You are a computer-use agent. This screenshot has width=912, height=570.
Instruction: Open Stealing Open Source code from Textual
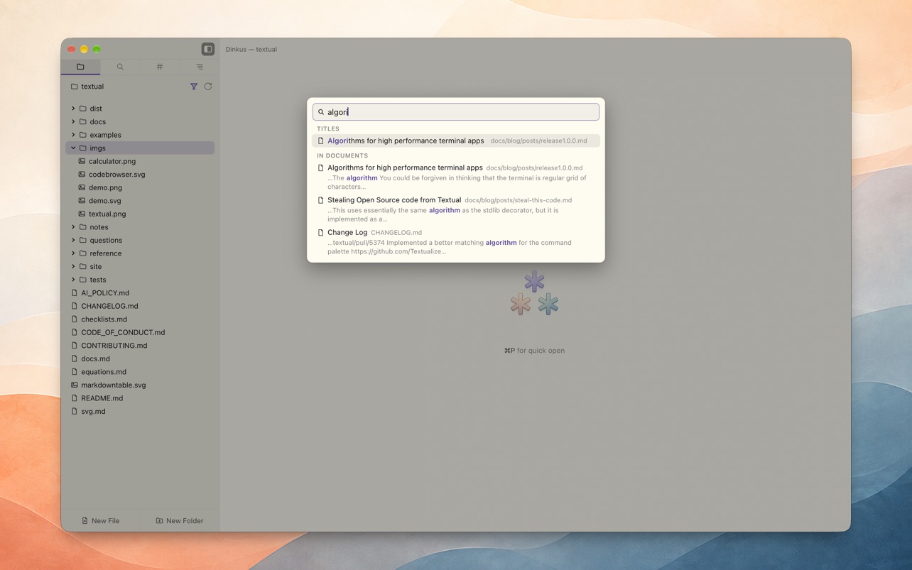click(x=456, y=209)
